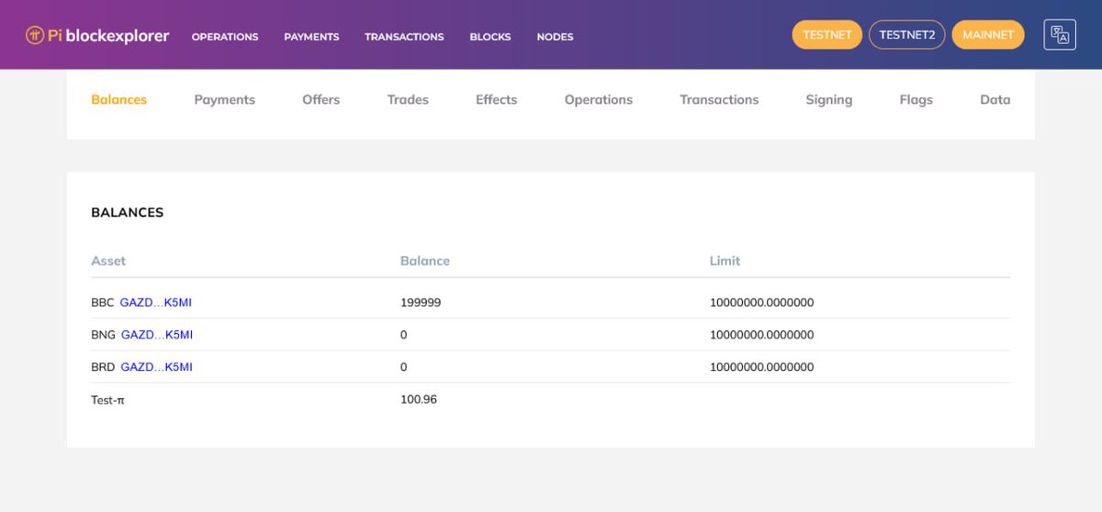Click the Pi blockexplorer logo
This screenshot has width=1102, height=512.
point(97,36)
